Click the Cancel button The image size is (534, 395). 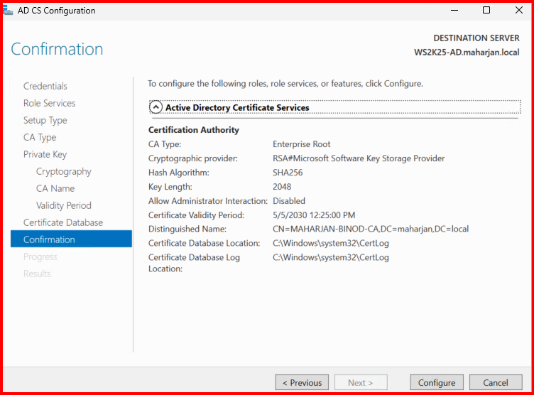tap(495, 382)
